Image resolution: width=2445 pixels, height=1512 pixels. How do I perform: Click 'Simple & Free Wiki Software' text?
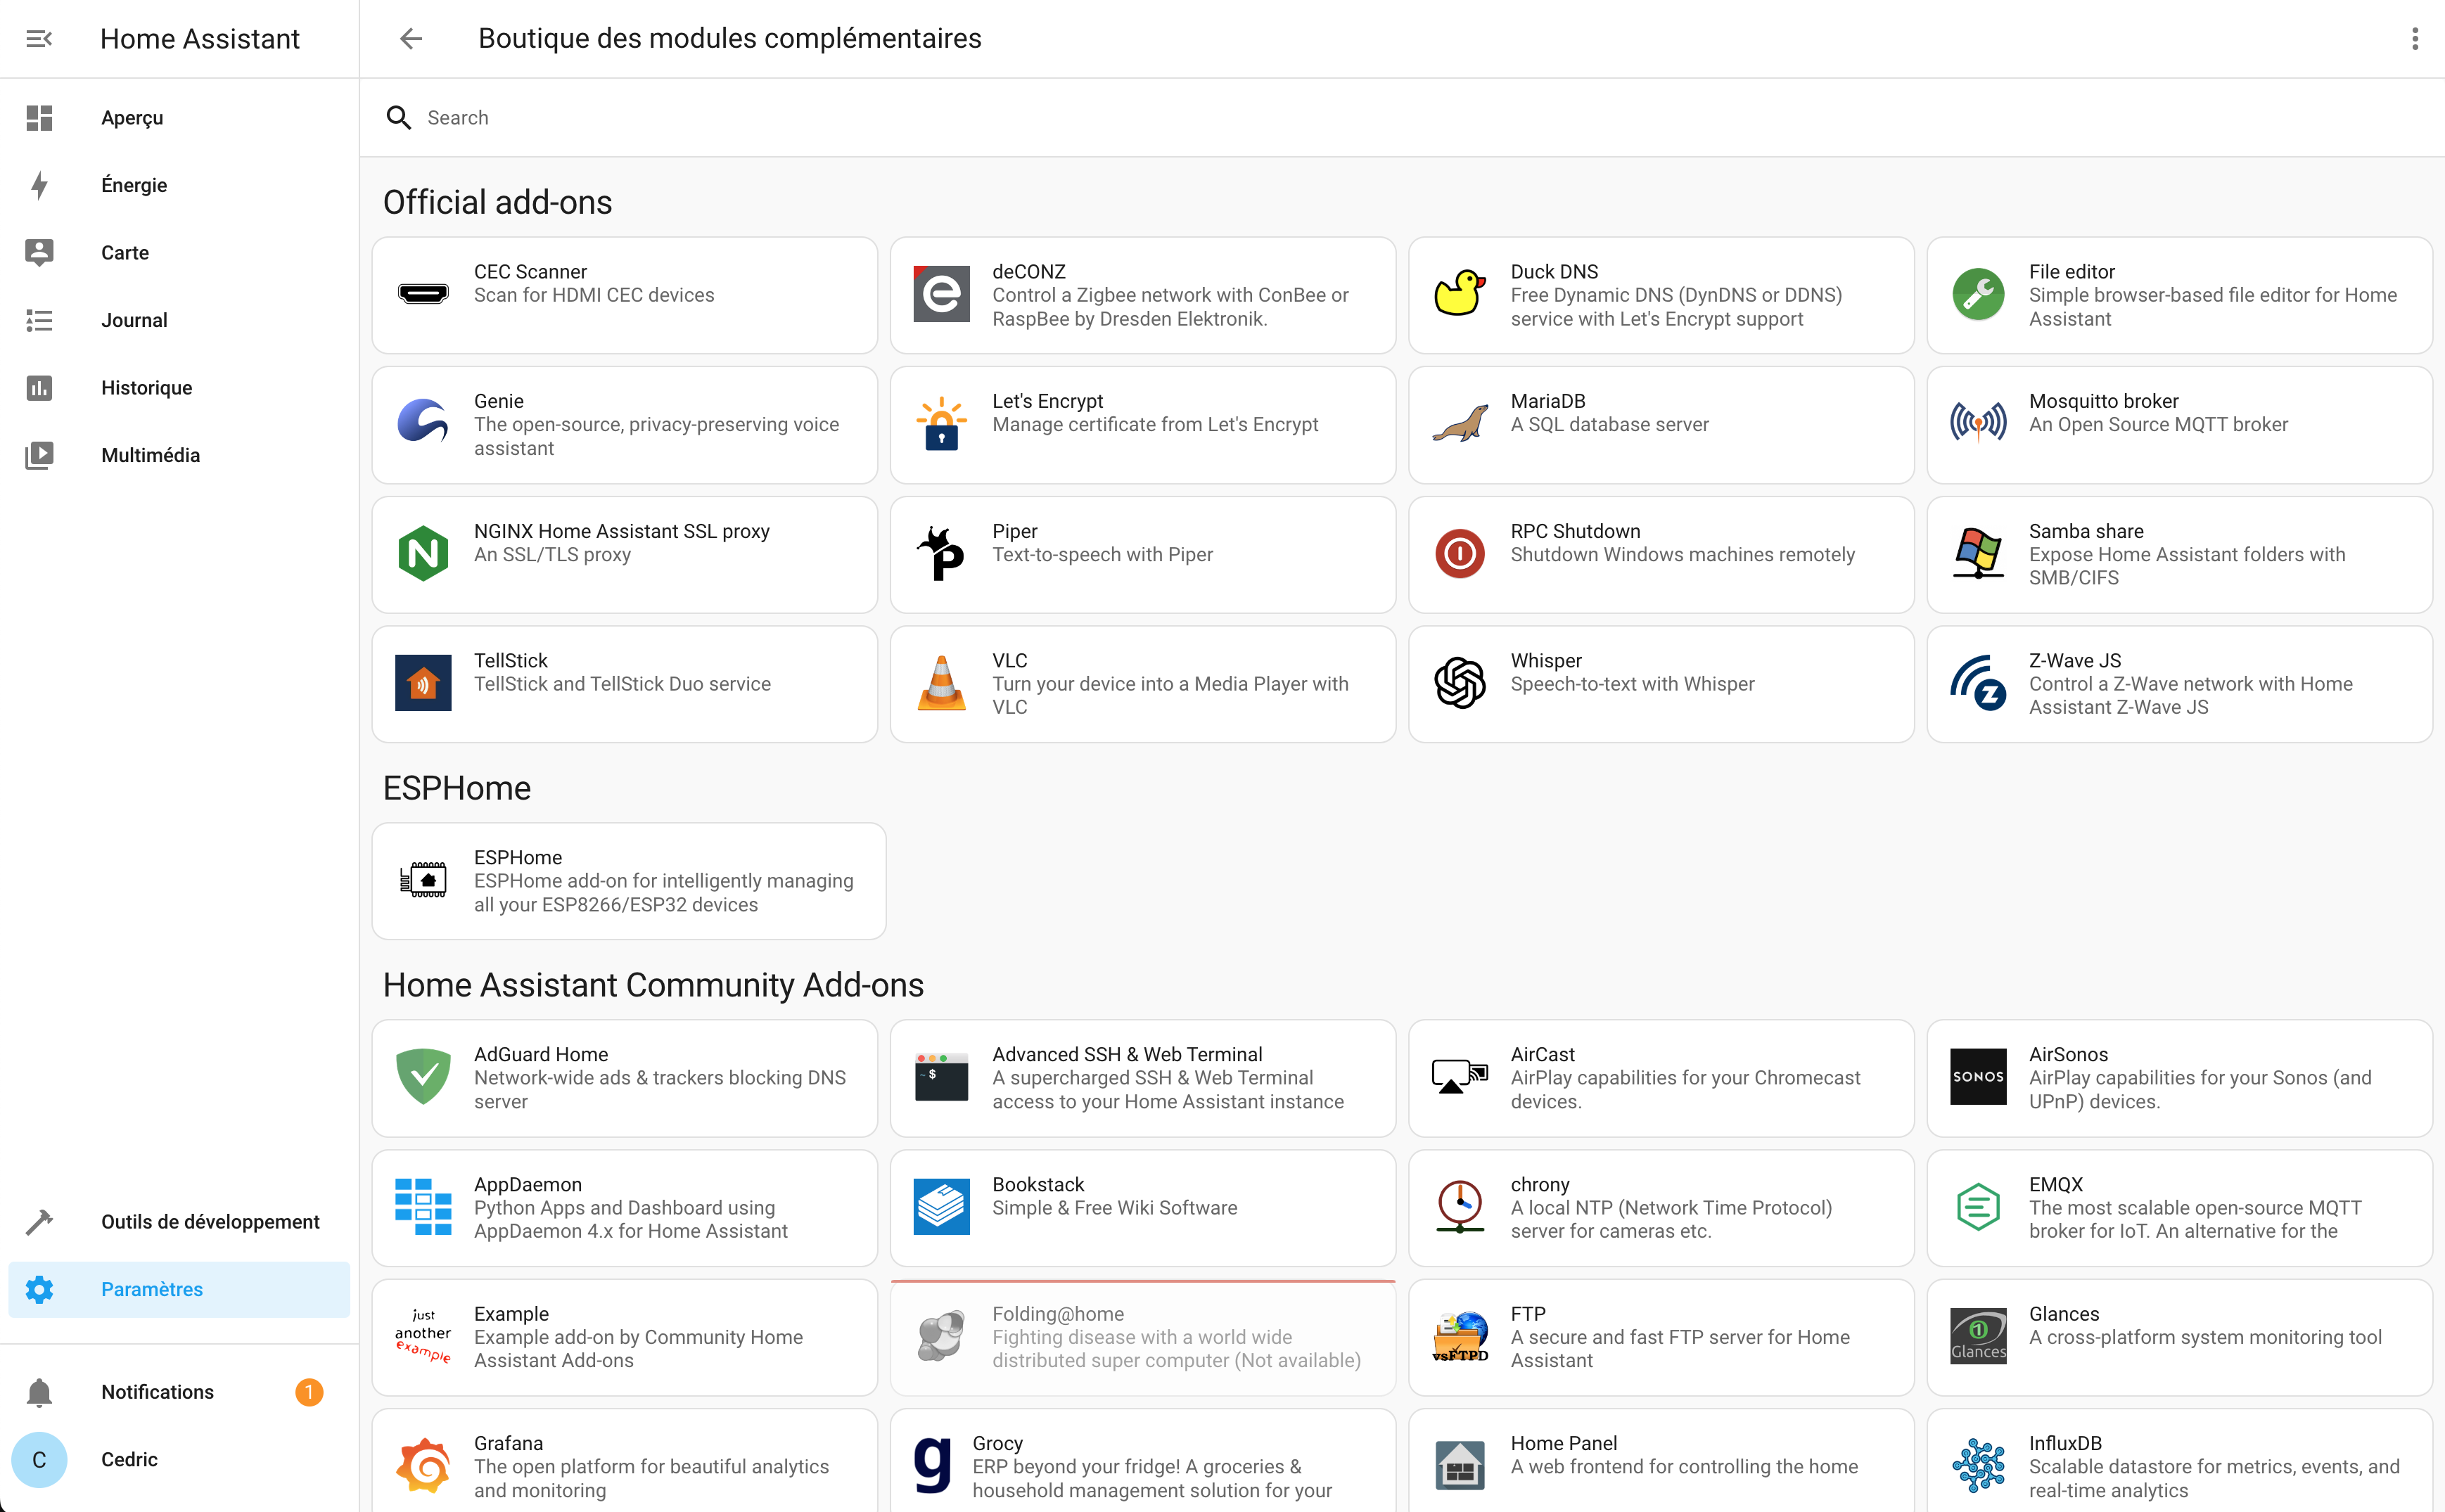pyautogui.click(x=1114, y=1208)
